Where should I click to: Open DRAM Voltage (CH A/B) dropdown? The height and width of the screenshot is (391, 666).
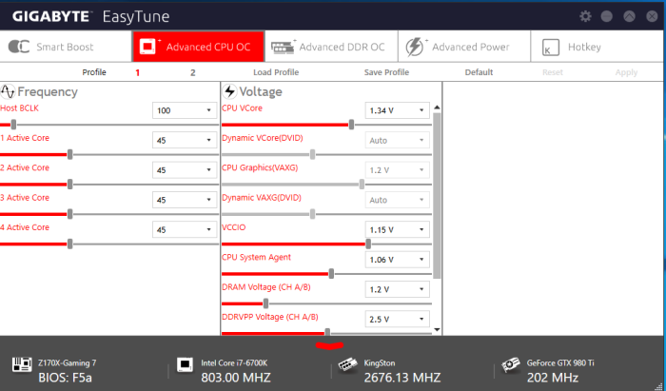pyautogui.click(x=397, y=289)
